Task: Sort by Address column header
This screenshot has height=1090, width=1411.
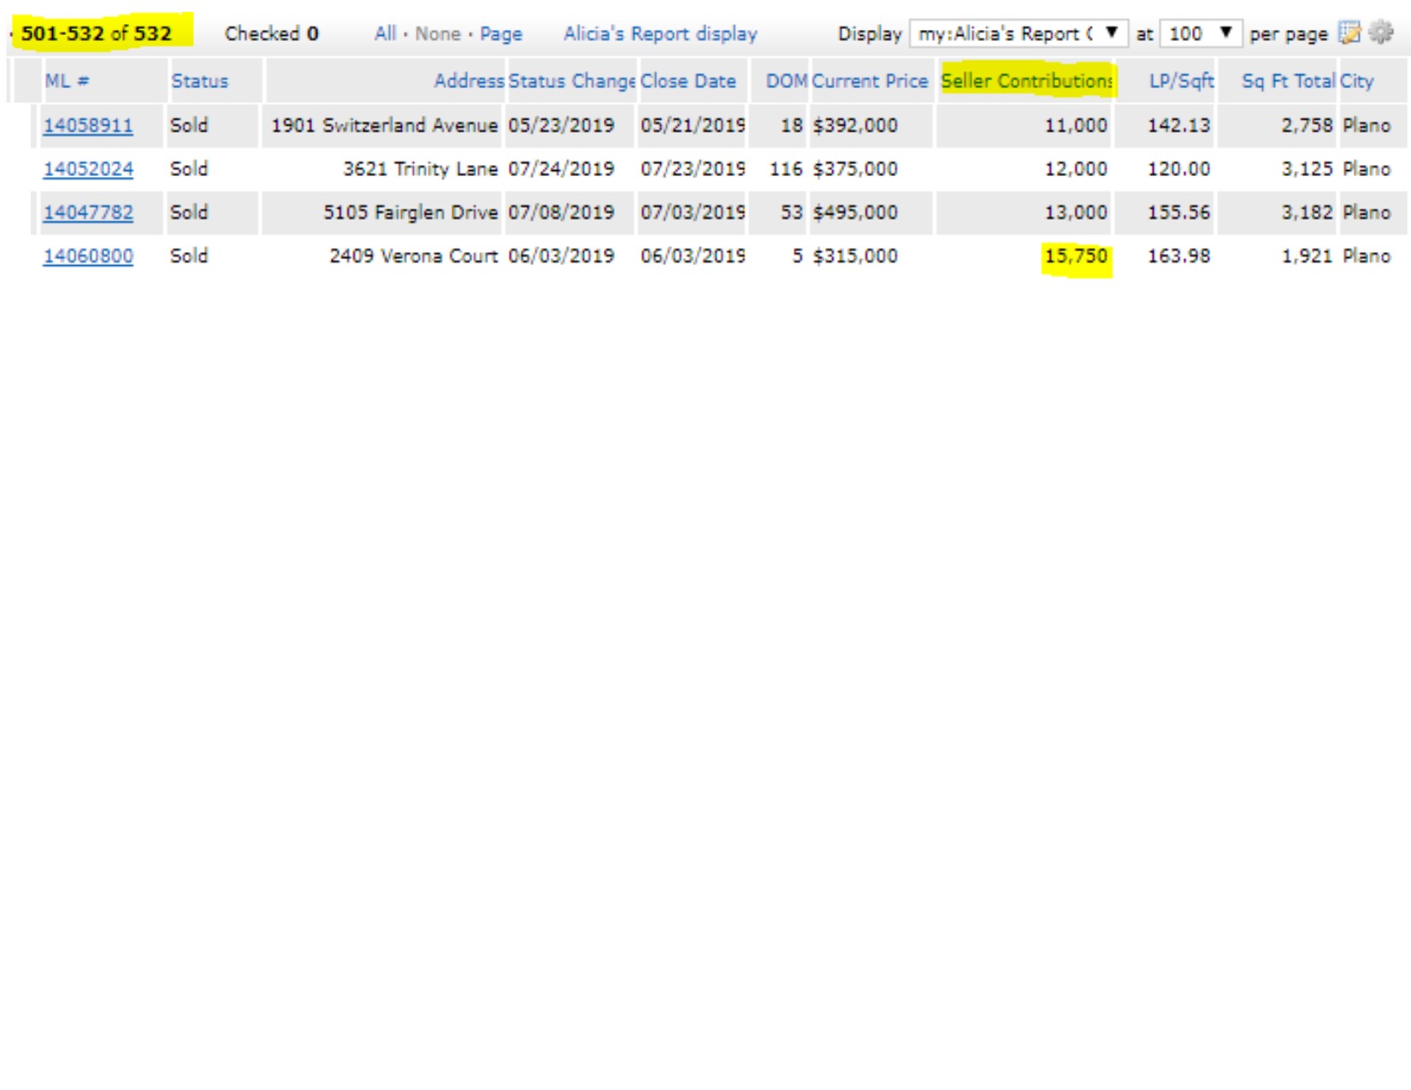Action: [x=469, y=81]
